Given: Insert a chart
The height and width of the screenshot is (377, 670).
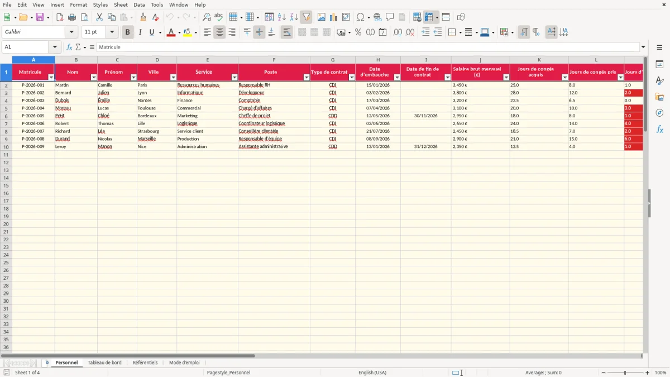Looking at the screenshot, I should tap(334, 17).
